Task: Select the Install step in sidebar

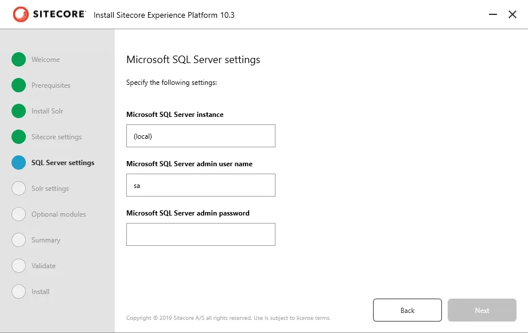Action: tap(40, 292)
